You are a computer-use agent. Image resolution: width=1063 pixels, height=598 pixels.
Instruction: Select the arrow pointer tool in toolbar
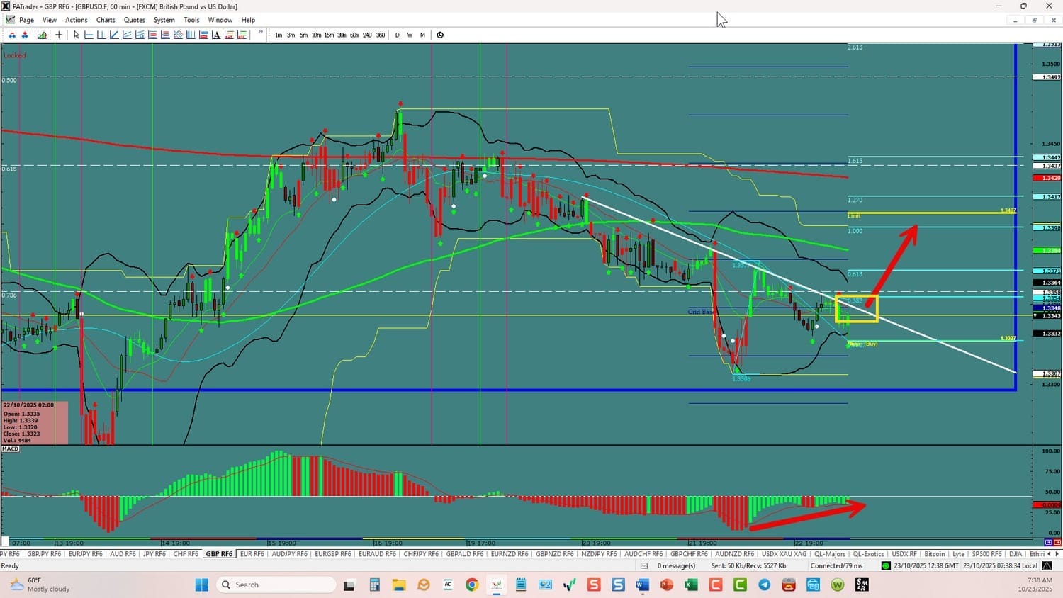pyautogui.click(x=77, y=35)
